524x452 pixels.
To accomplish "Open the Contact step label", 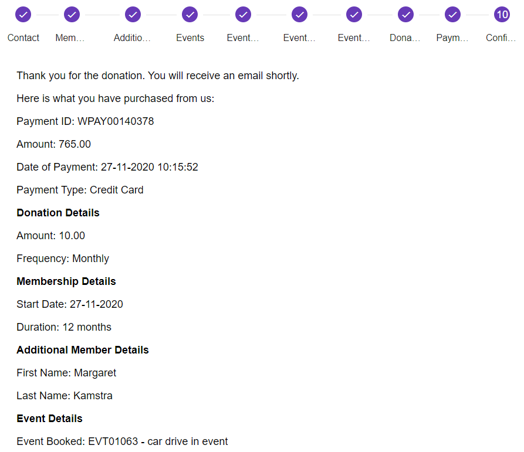I will click(23, 38).
